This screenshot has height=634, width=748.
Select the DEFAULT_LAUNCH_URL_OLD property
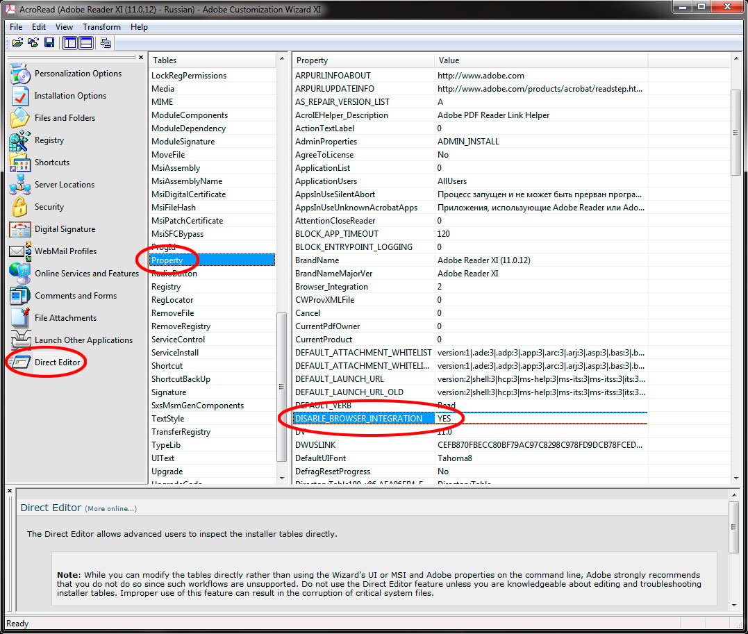click(349, 392)
